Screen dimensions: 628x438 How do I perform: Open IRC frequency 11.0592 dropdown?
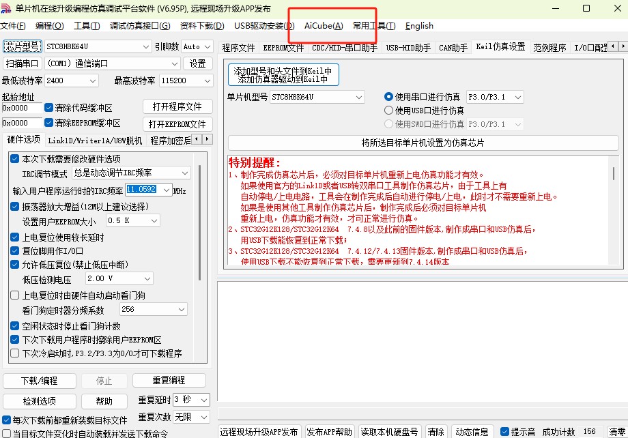[149, 190]
